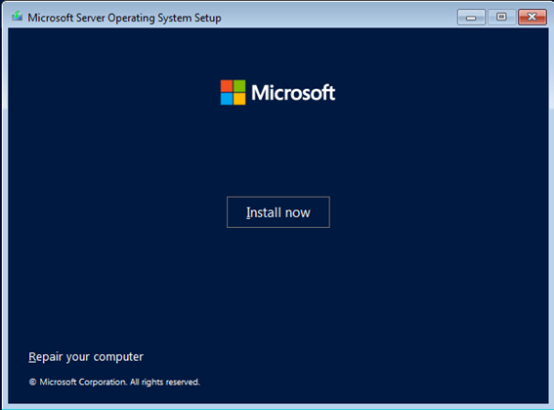The width and height of the screenshot is (554, 410).
Task: Click the Install now button
Action: pos(278,212)
